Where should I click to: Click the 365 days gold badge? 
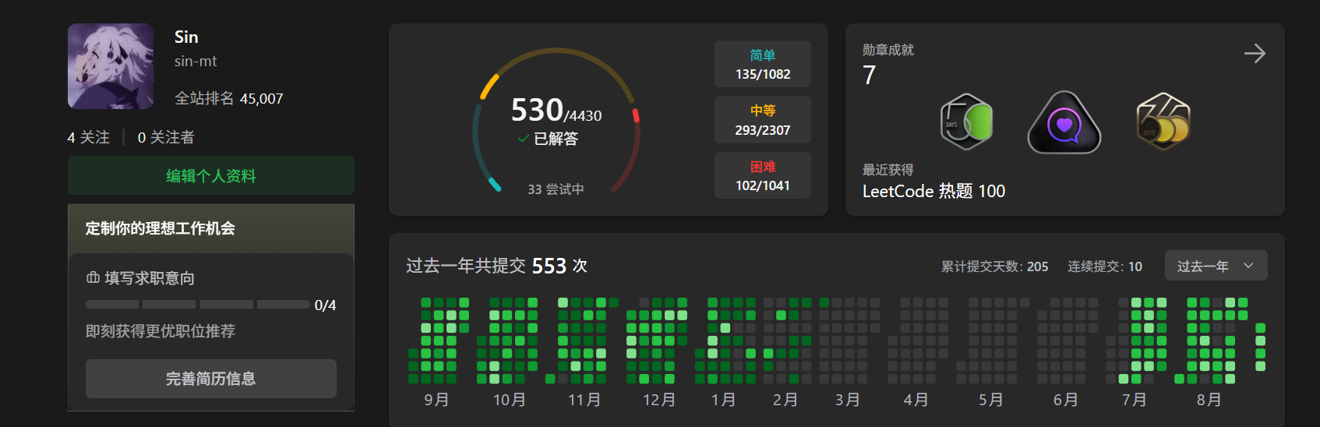[x=1163, y=122]
